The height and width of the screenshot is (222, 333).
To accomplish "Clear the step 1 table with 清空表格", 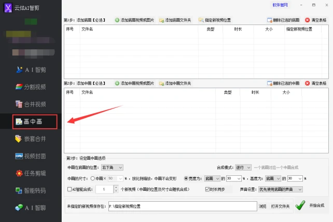I will click(x=316, y=20).
